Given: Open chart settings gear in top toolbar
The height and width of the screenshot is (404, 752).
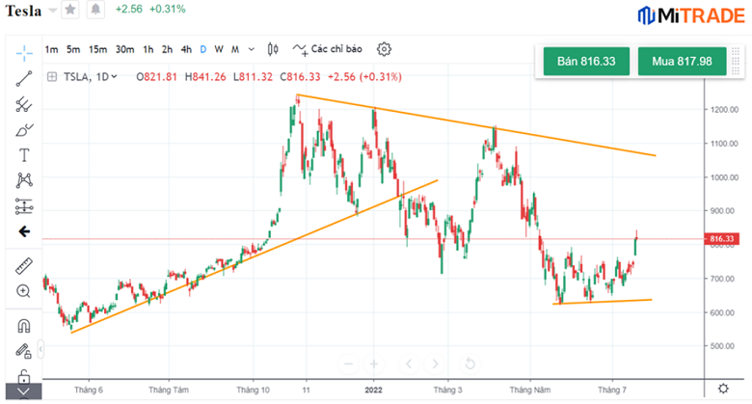Looking at the screenshot, I should pyautogui.click(x=385, y=49).
